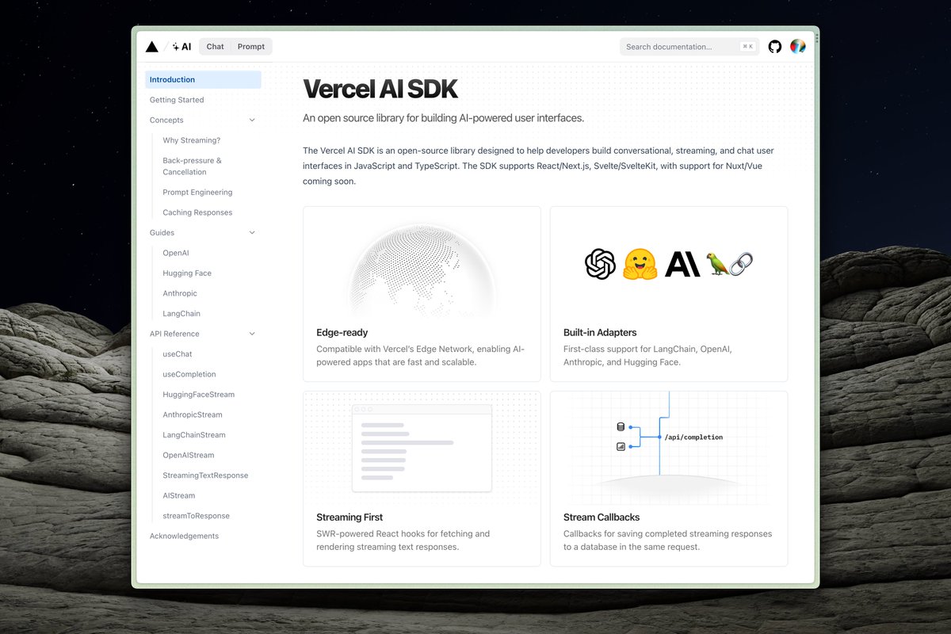Open useChat reference page

[178, 354]
